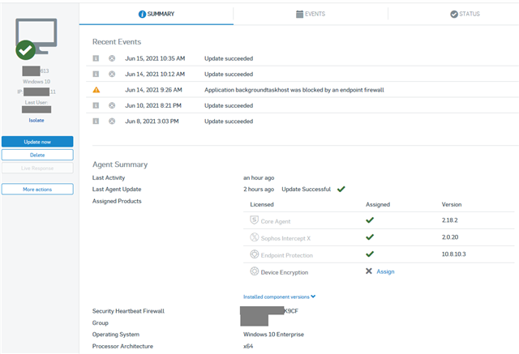Open the Summary tab
Viewport: 519px width, 354px height.
pos(157,14)
